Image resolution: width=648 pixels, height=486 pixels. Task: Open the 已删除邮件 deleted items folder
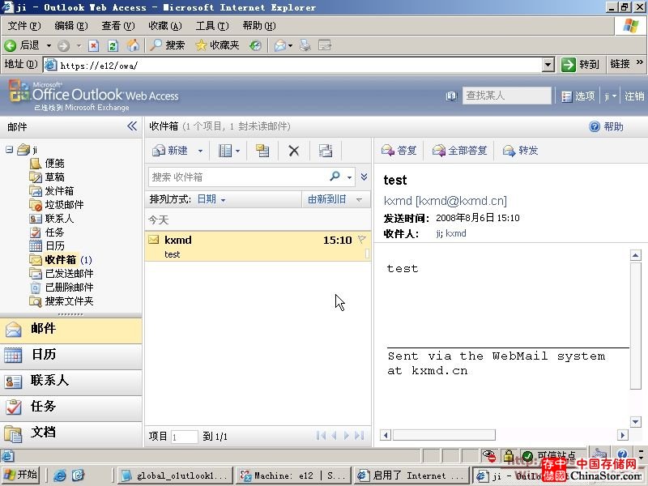(69, 288)
